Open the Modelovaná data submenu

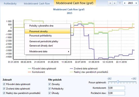[48, 52]
